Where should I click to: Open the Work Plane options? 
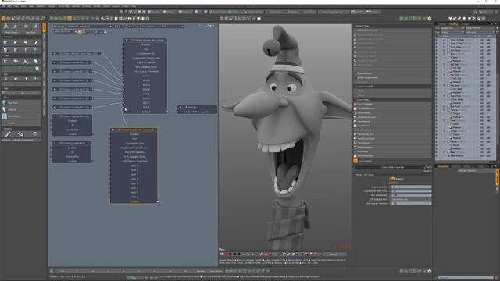(x=309, y=12)
